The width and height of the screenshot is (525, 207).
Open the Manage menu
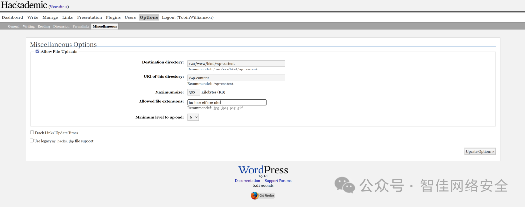point(50,17)
